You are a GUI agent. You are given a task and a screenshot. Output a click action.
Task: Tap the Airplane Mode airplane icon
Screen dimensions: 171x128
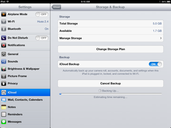[4, 14]
